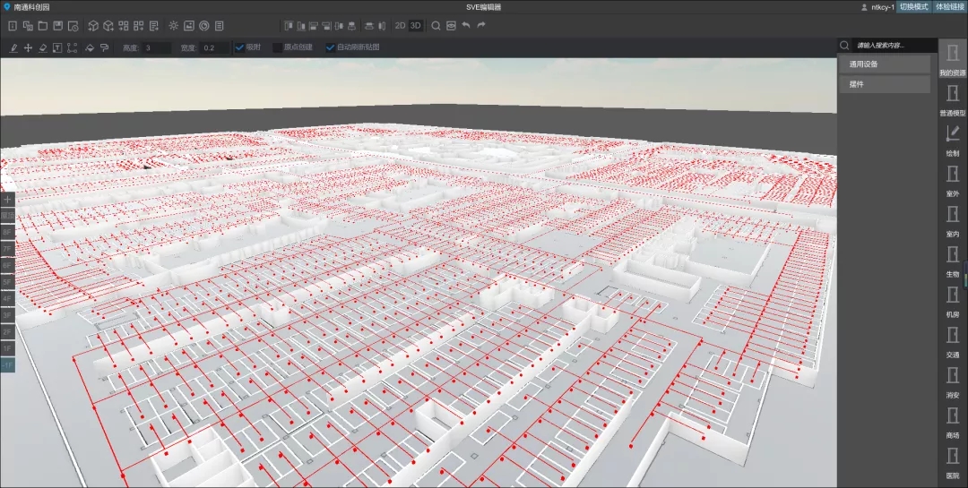Select the move (cross arrows) tool

click(x=28, y=47)
